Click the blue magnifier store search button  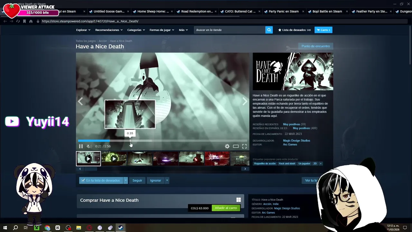(269, 30)
